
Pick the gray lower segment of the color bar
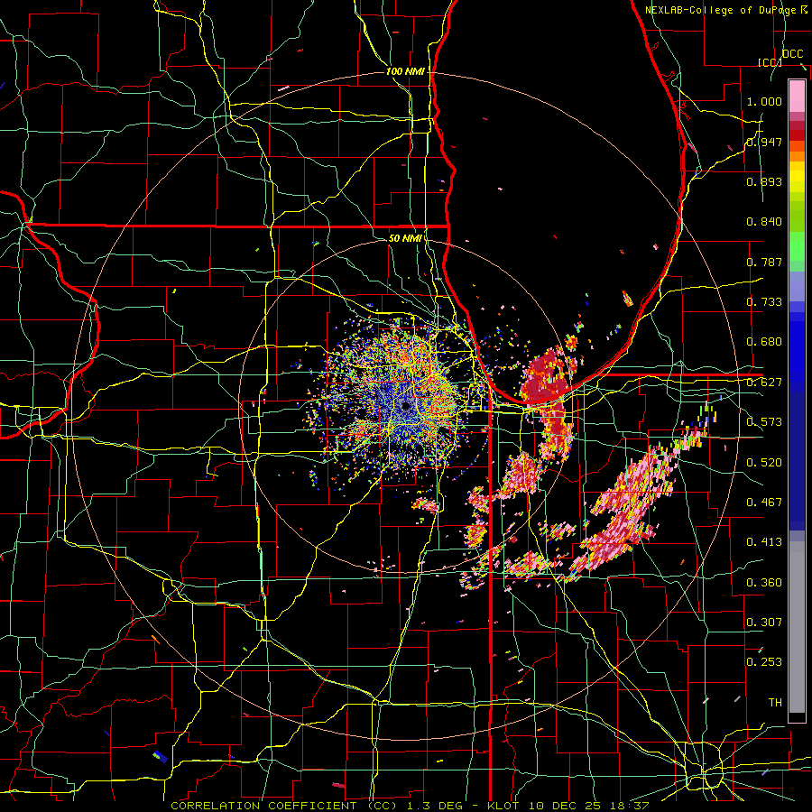797,627
